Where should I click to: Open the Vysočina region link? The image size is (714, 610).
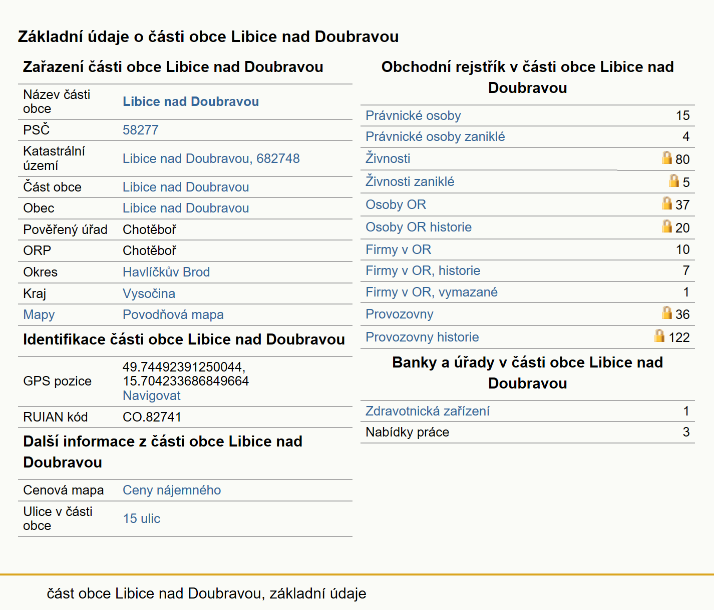[x=149, y=293]
